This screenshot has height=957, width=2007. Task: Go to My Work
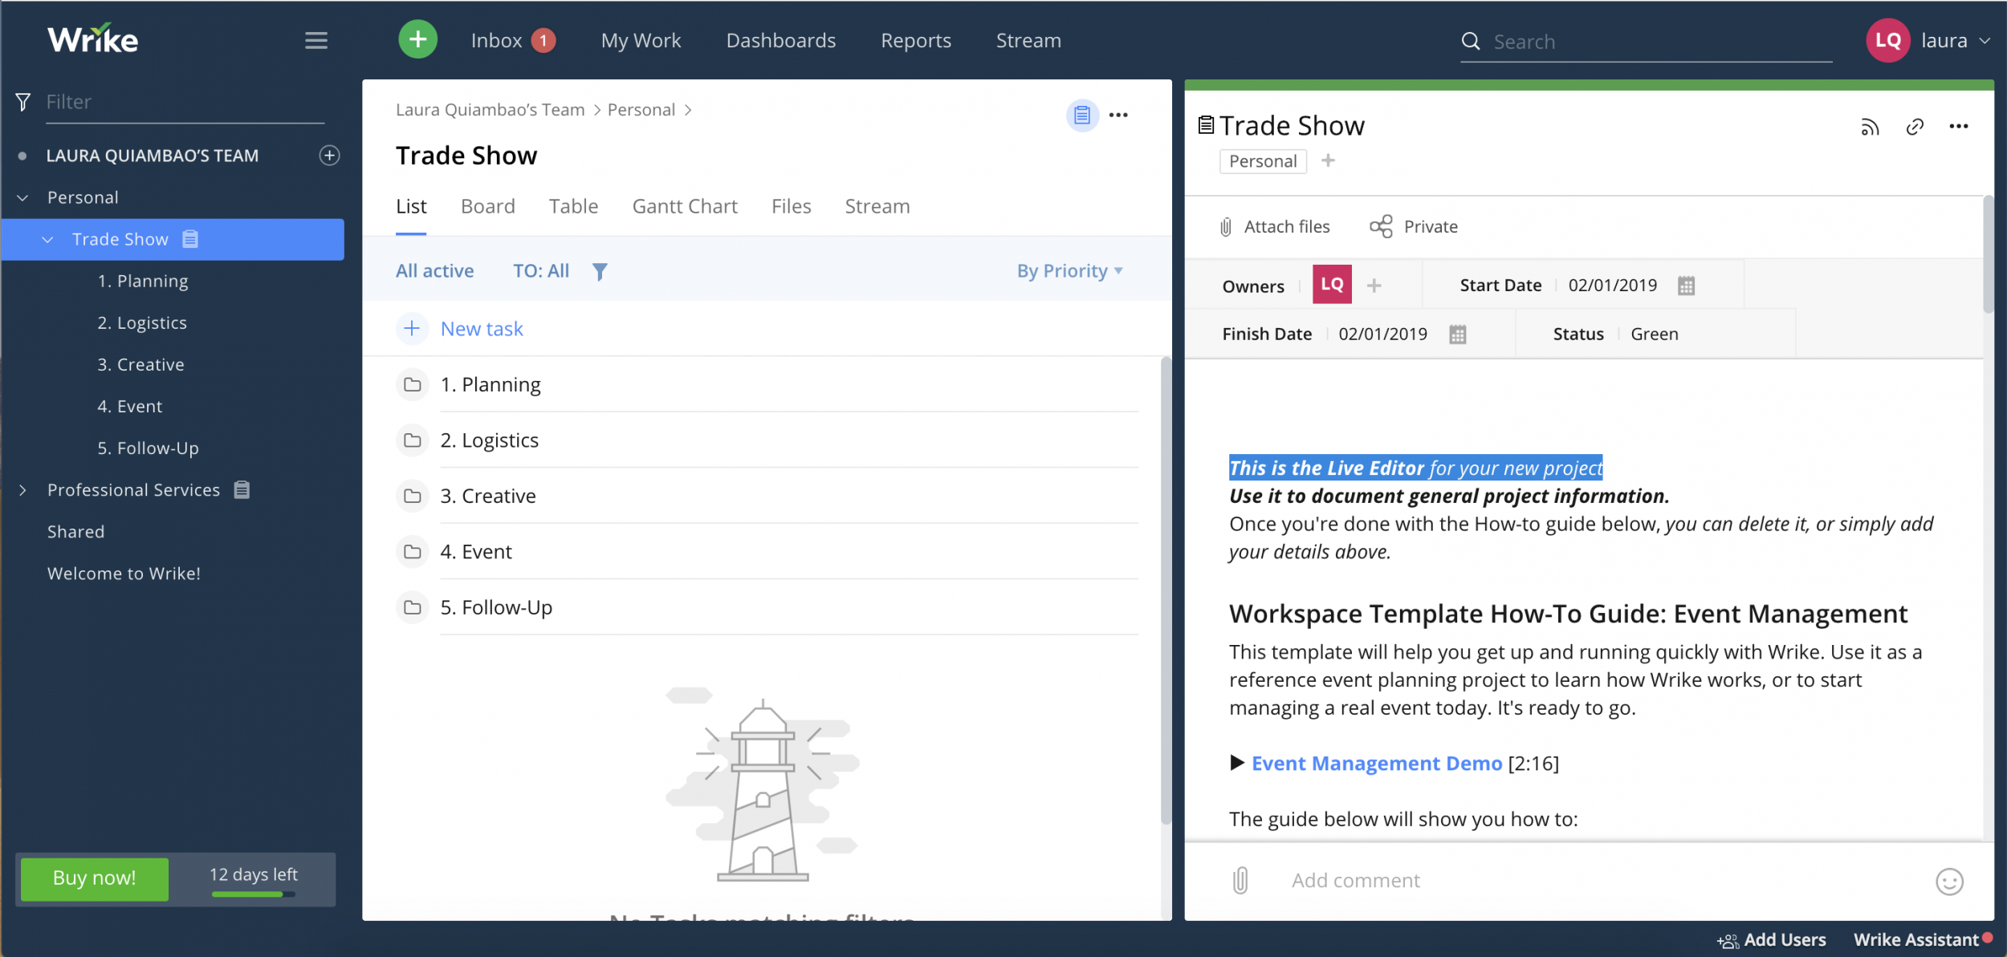641,40
